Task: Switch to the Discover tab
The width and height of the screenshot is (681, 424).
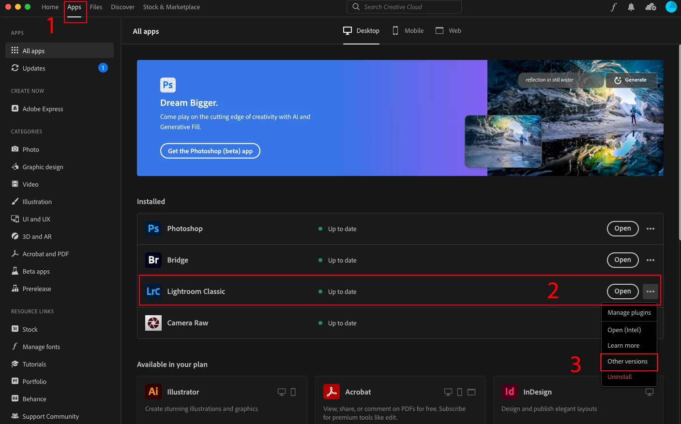Action: click(122, 7)
